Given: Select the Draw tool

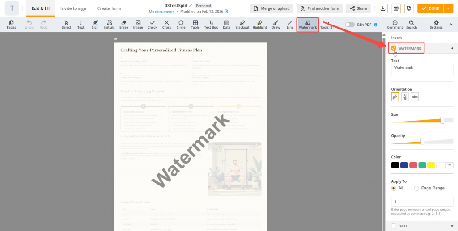Looking at the screenshot, I should pos(276,25).
